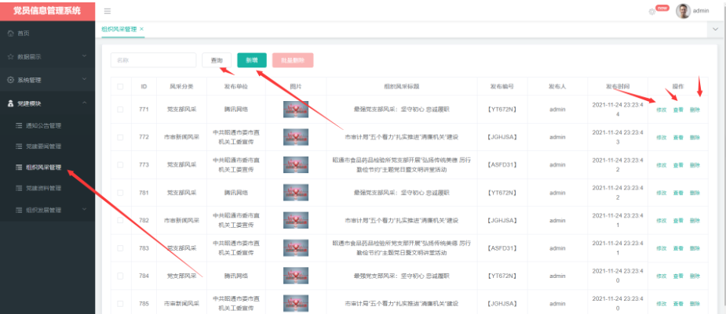Check the checkbox for row 783
Viewport: 726px width, 314px height.
(x=120, y=248)
